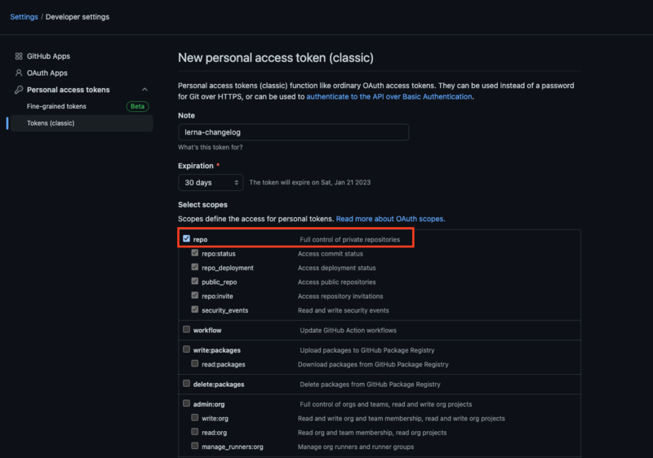Open the 30 days expiration dropdown
The height and width of the screenshot is (458, 653).
211,182
